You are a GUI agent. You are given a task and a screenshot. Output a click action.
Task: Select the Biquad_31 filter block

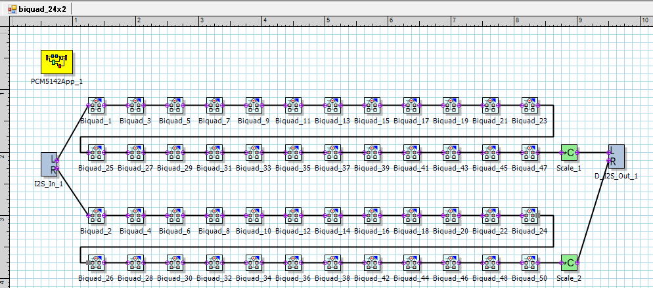[x=214, y=152]
